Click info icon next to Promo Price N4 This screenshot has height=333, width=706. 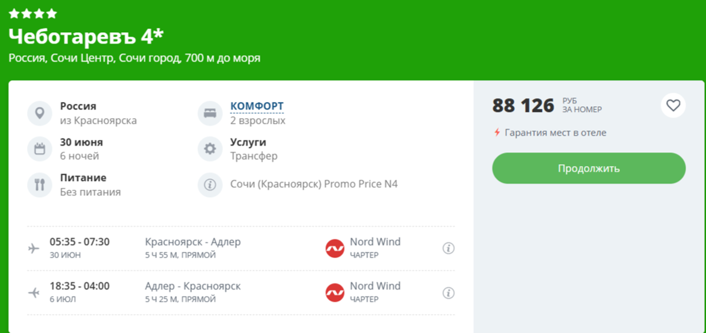[210, 184]
